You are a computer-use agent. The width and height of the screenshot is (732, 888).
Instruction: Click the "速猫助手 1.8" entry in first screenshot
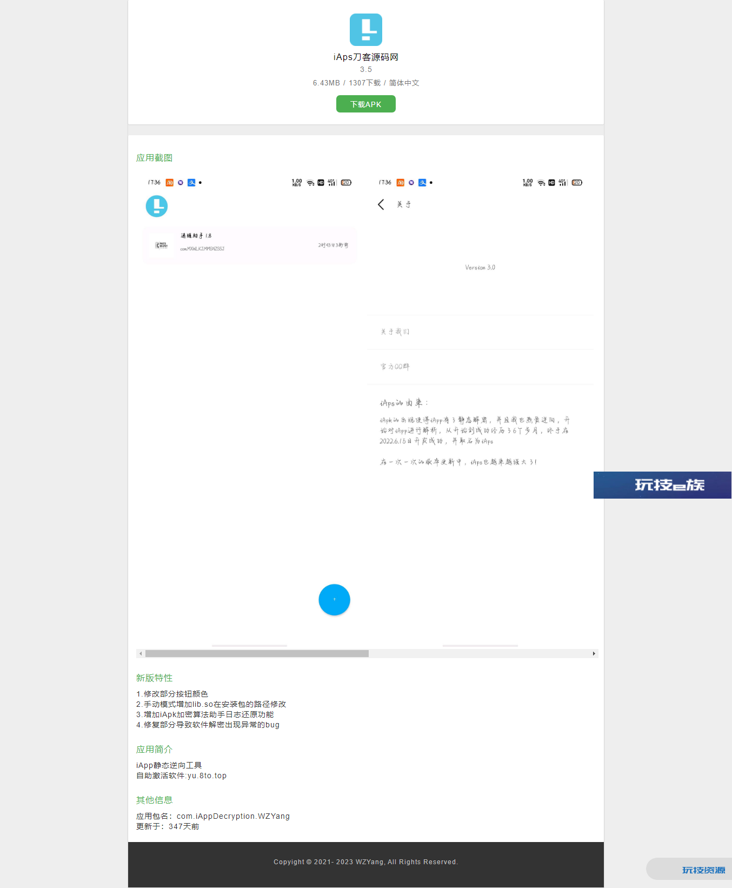[x=250, y=246]
